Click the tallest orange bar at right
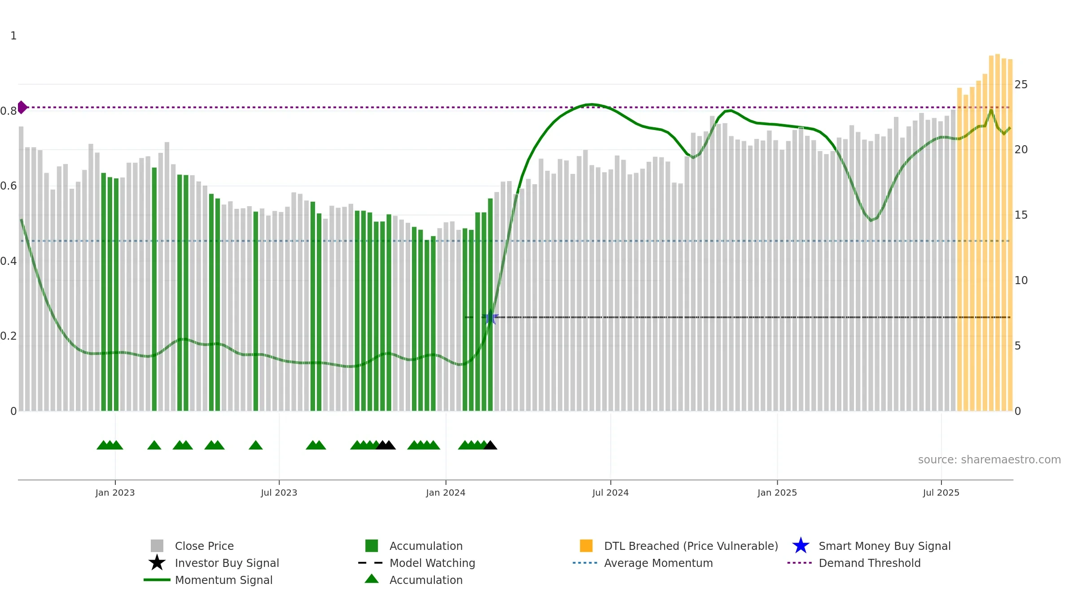1077x605 pixels. click(998, 233)
